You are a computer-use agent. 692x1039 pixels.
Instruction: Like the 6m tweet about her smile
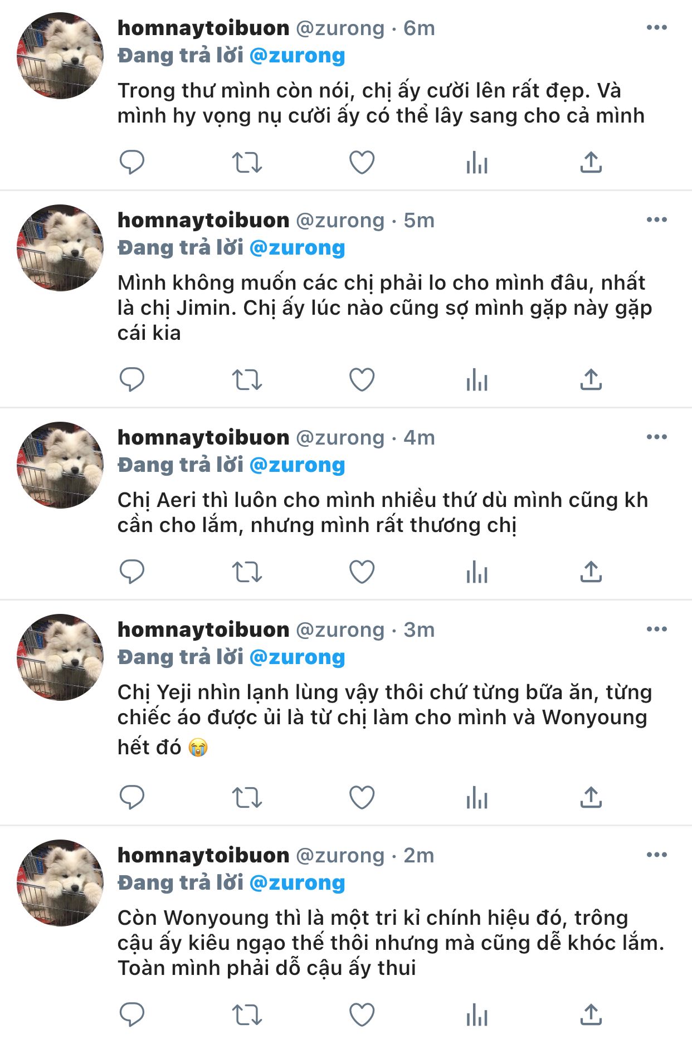click(x=362, y=163)
